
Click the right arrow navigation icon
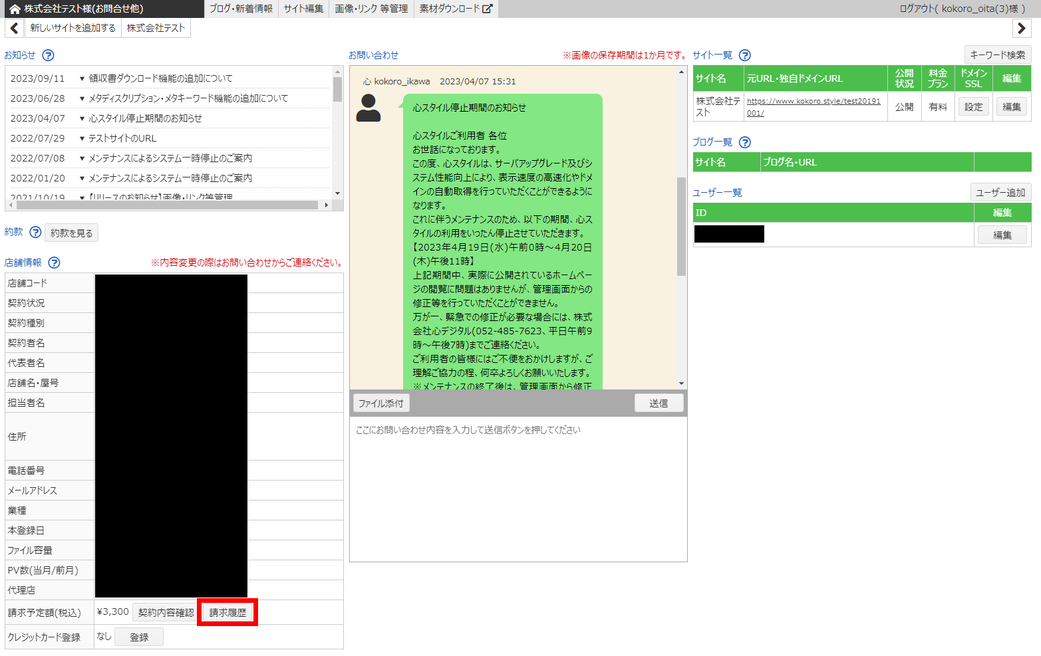(1022, 29)
